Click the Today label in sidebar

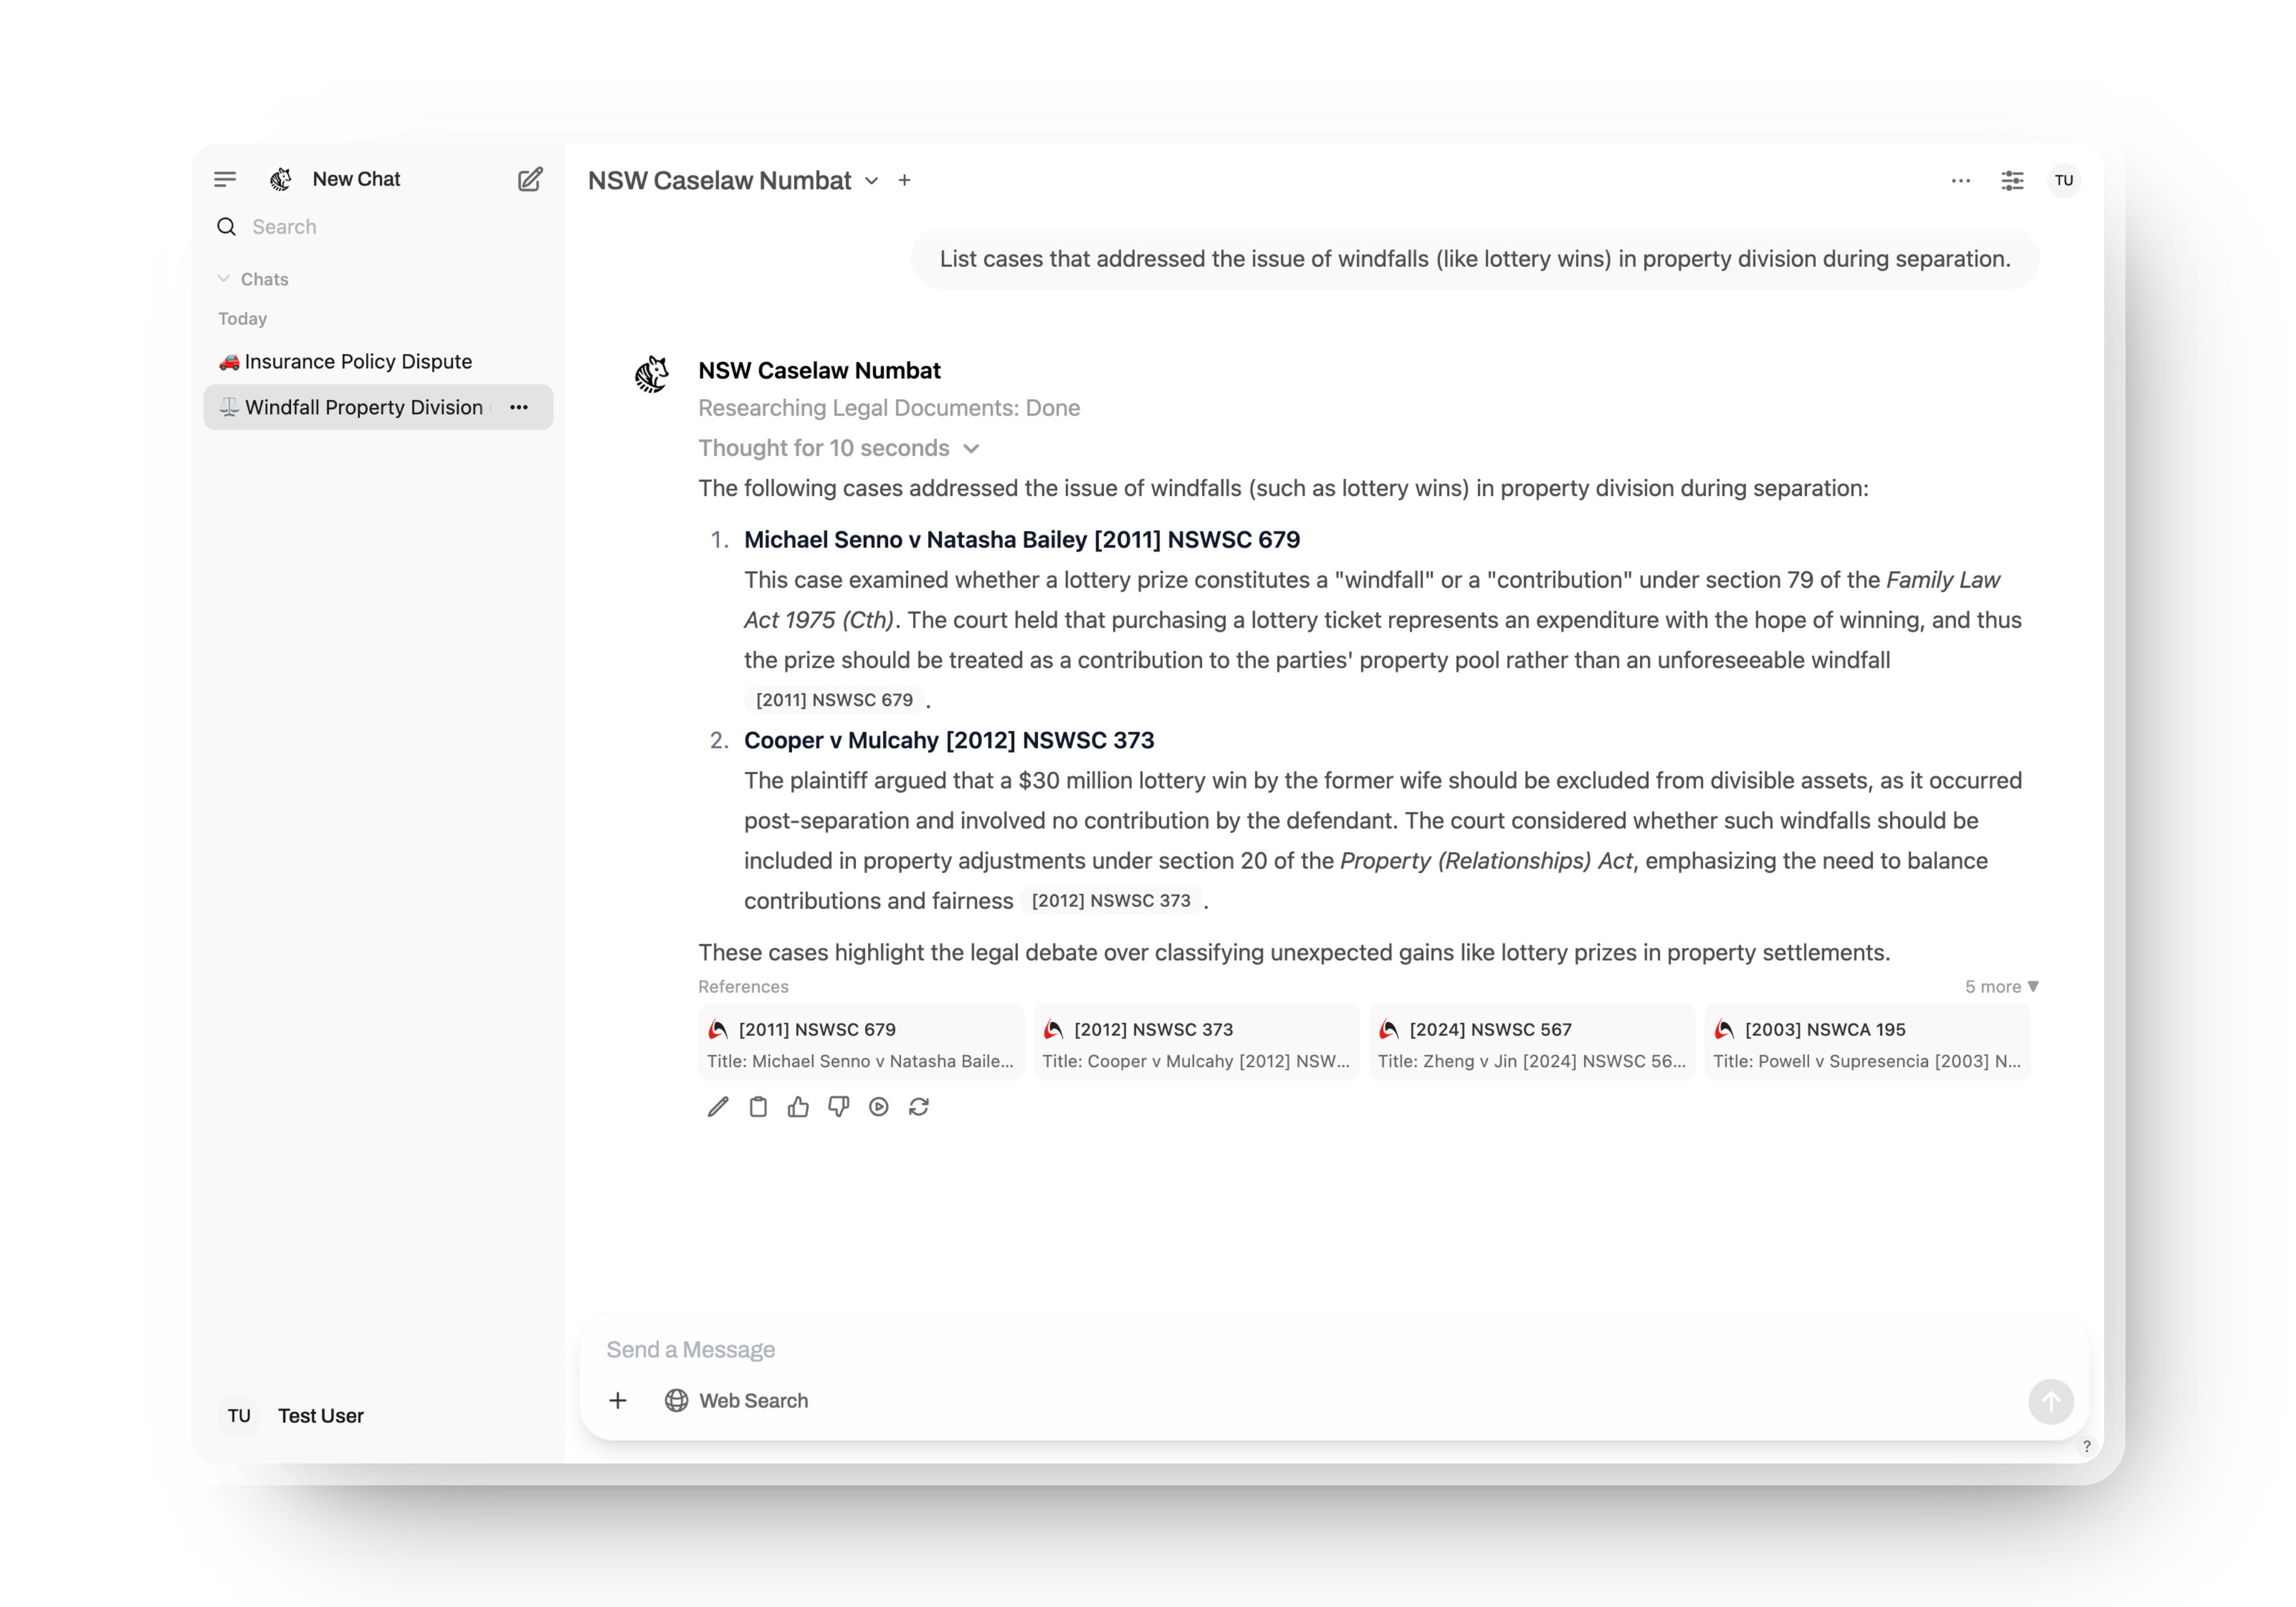click(x=243, y=319)
